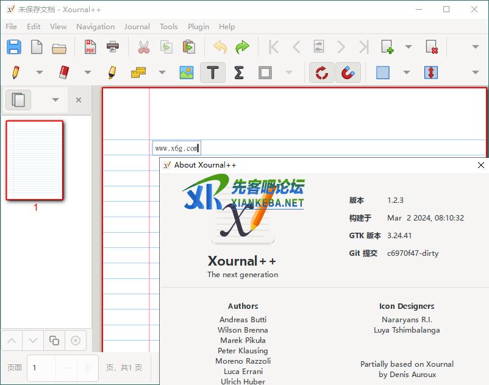The width and height of the screenshot is (489, 385).
Task: Select the Pen tool
Action: click(15, 72)
